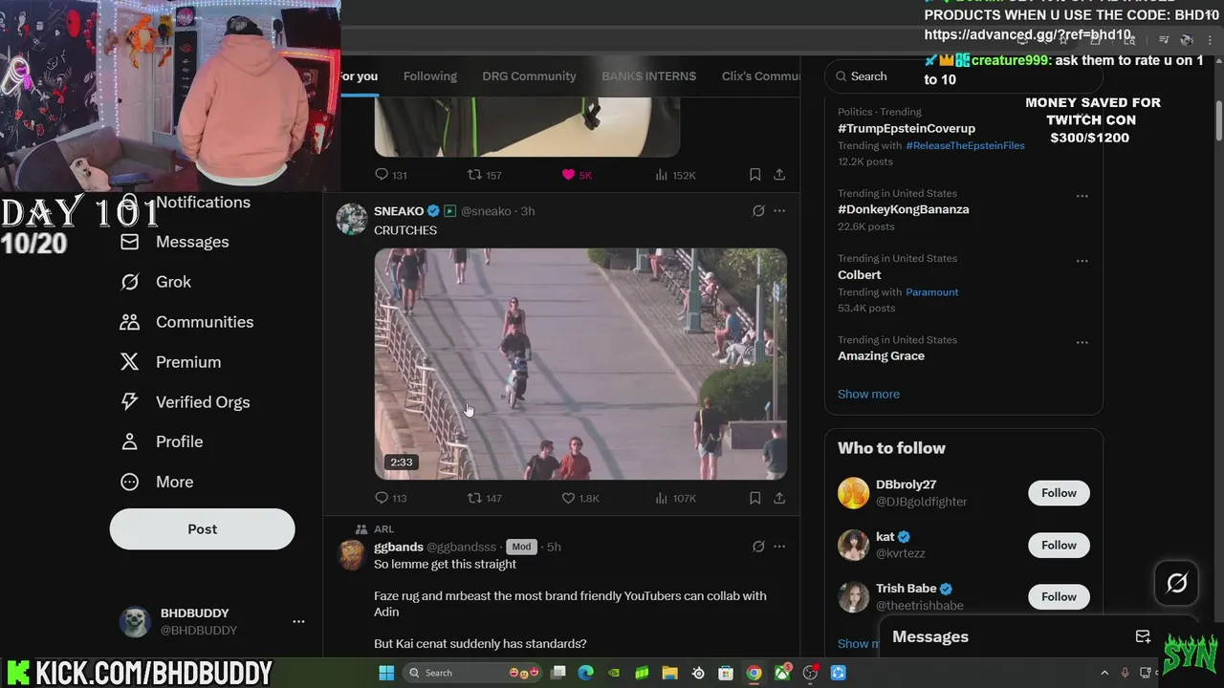Open Google Chrome from the taskbar
Viewport: 1224px width, 688px height.
click(x=754, y=673)
